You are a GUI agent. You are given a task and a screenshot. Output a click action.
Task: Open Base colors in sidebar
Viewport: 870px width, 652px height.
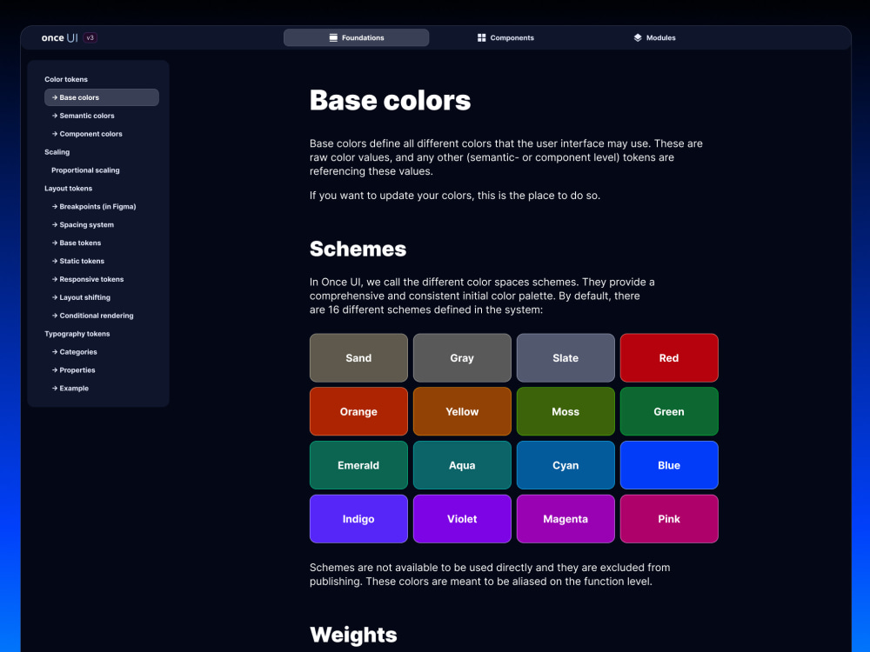[x=102, y=97]
